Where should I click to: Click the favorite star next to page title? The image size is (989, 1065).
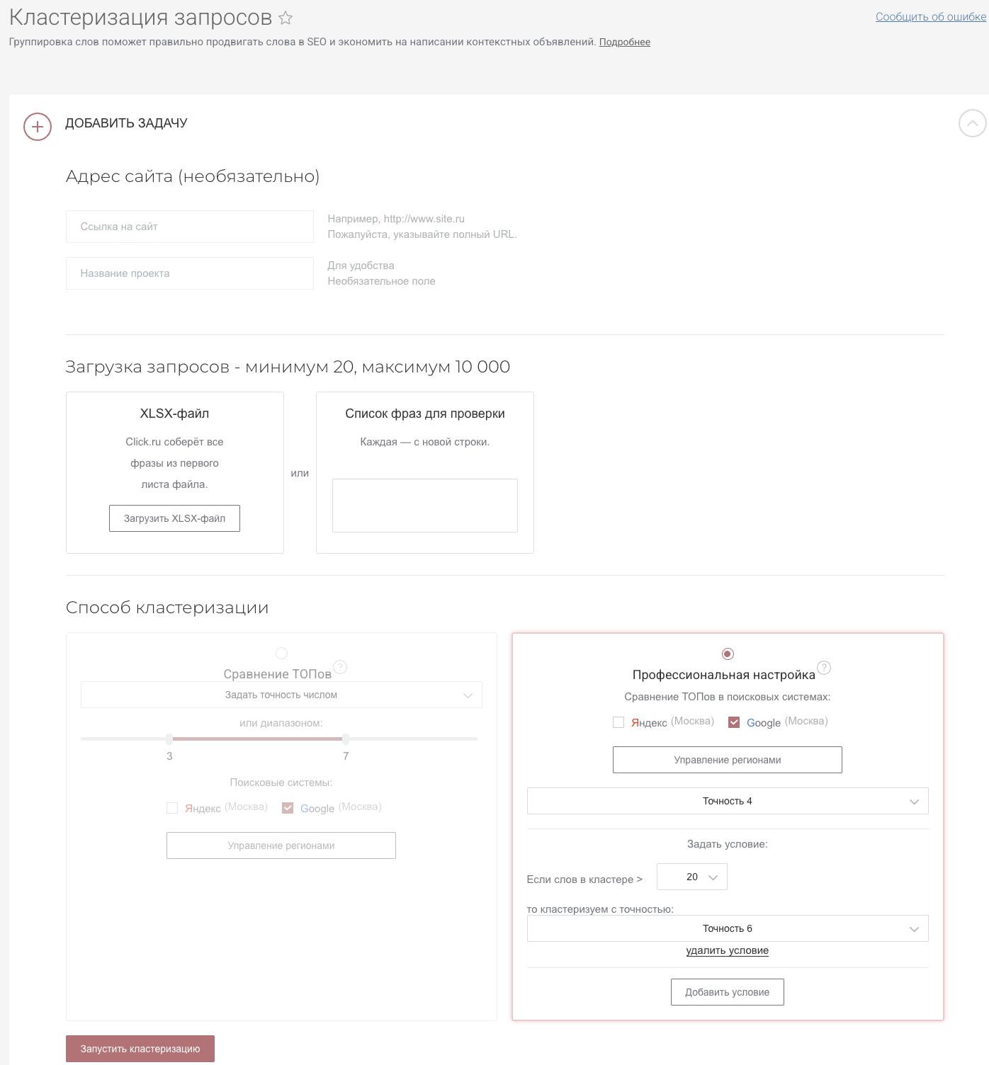(286, 18)
